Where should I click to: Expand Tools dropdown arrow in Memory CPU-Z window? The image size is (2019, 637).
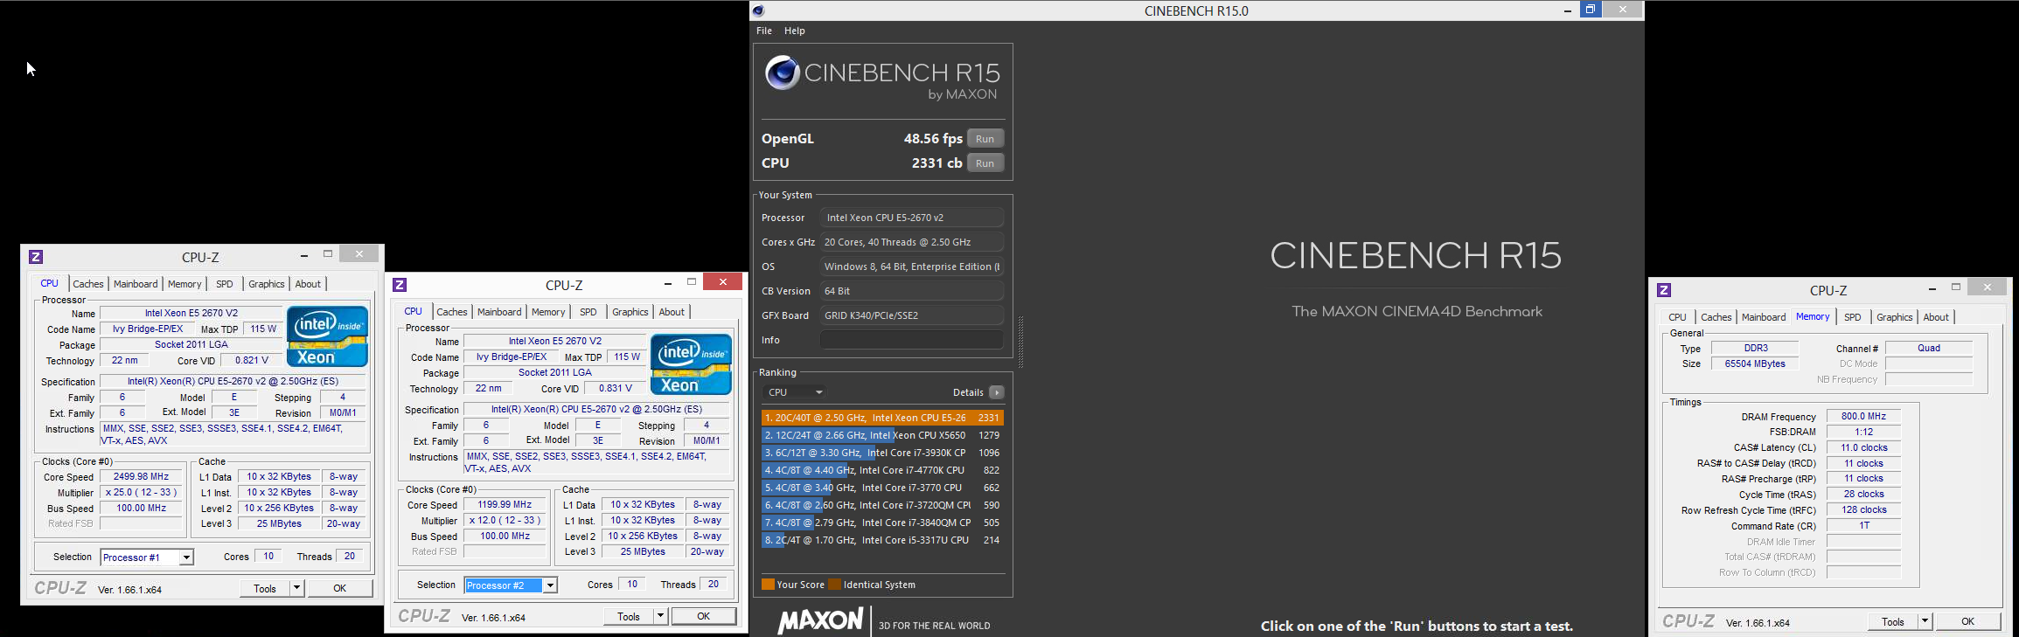pyautogui.click(x=1925, y=622)
